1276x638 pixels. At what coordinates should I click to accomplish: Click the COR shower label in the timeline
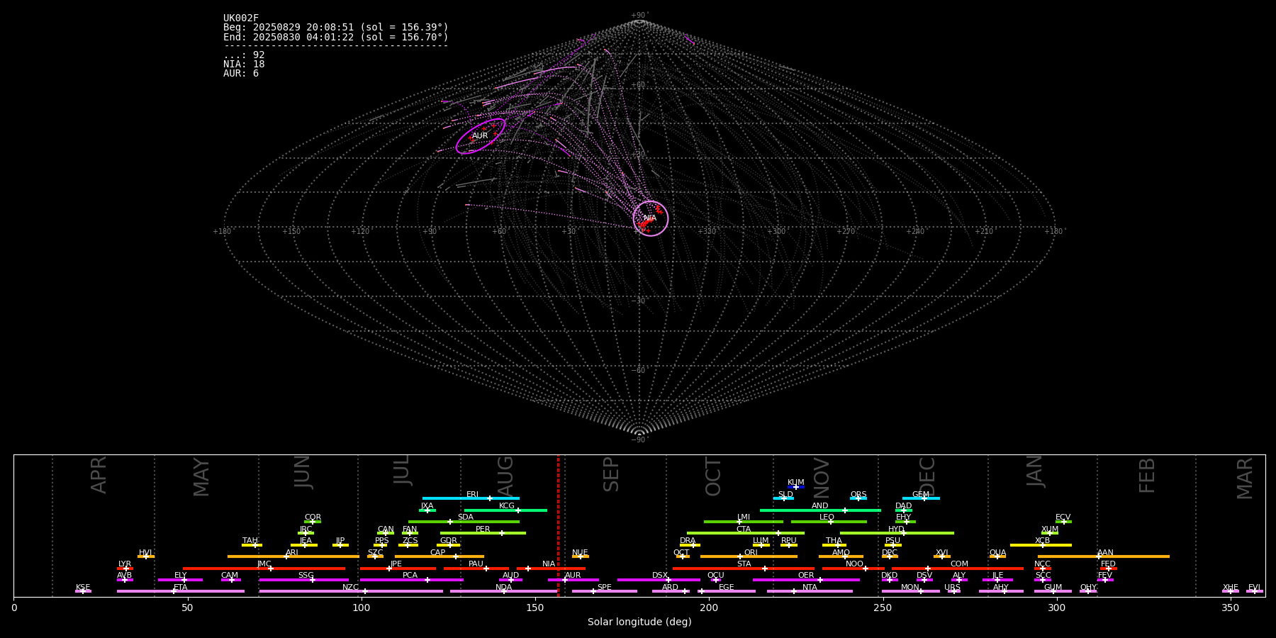[x=313, y=517]
